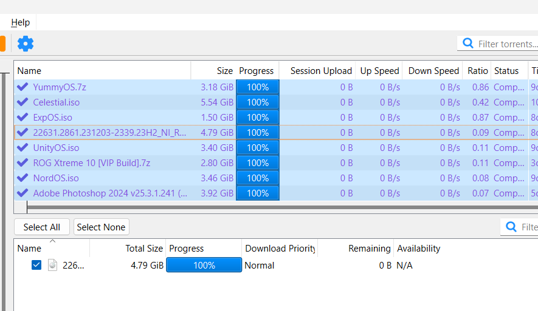The width and height of the screenshot is (538, 311).
Task: Select the Adobe Photoshop 2024 v25.3.1.241 name
Action: pos(110,193)
